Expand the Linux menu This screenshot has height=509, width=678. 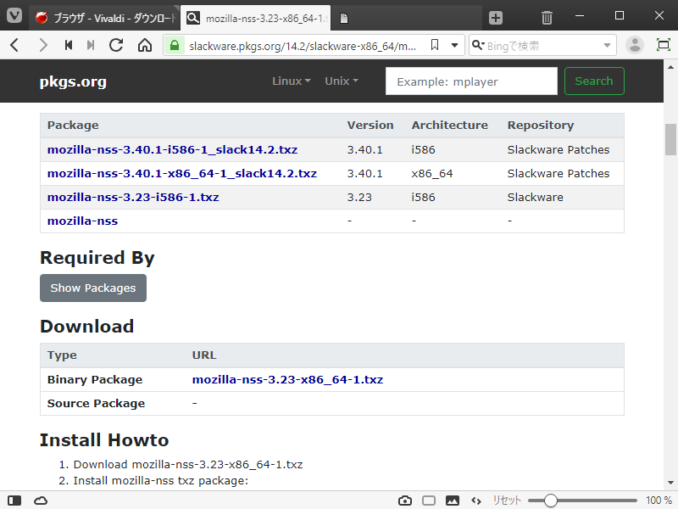292,81
